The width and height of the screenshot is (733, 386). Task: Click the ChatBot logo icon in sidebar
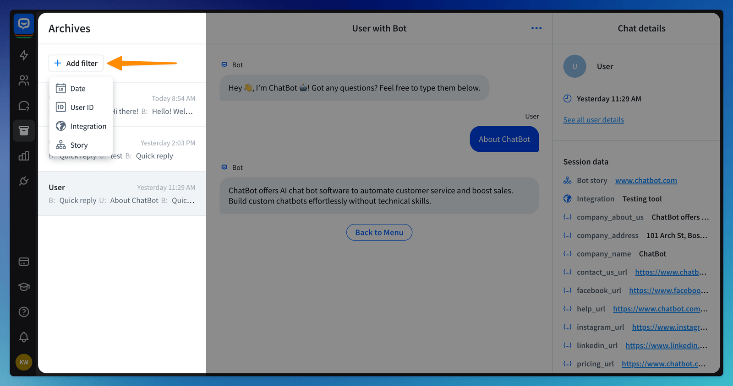[24, 24]
